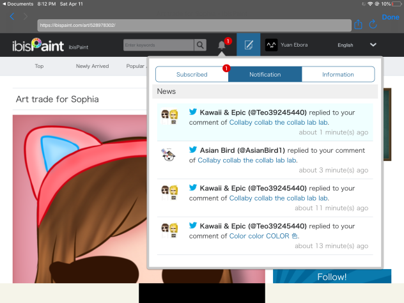The height and width of the screenshot is (303, 404).
Task: Return to Documents app from status bar
Action: click(x=18, y=4)
